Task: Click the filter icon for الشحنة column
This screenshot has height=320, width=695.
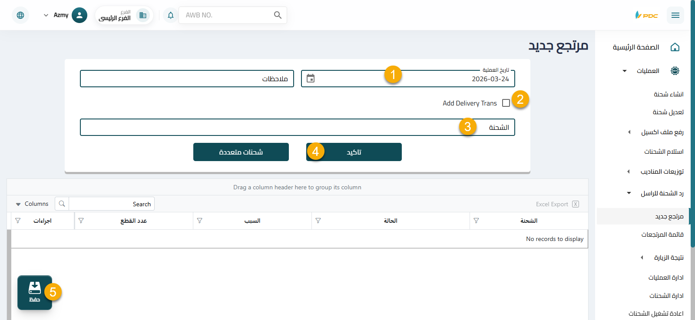Action: [476, 221]
